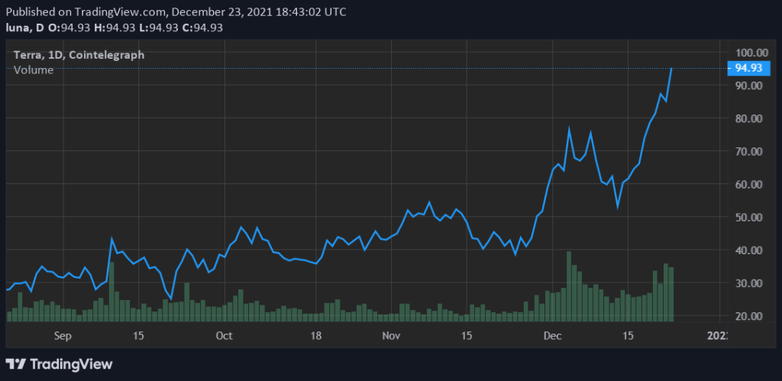The height and width of the screenshot is (381, 782).
Task: Select the Sep date on time axis
Action: (x=63, y=335)
